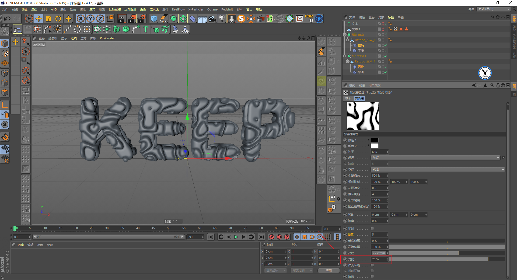
Task: Toggle 种子 animation radio dot
Action: coord(345,152)
